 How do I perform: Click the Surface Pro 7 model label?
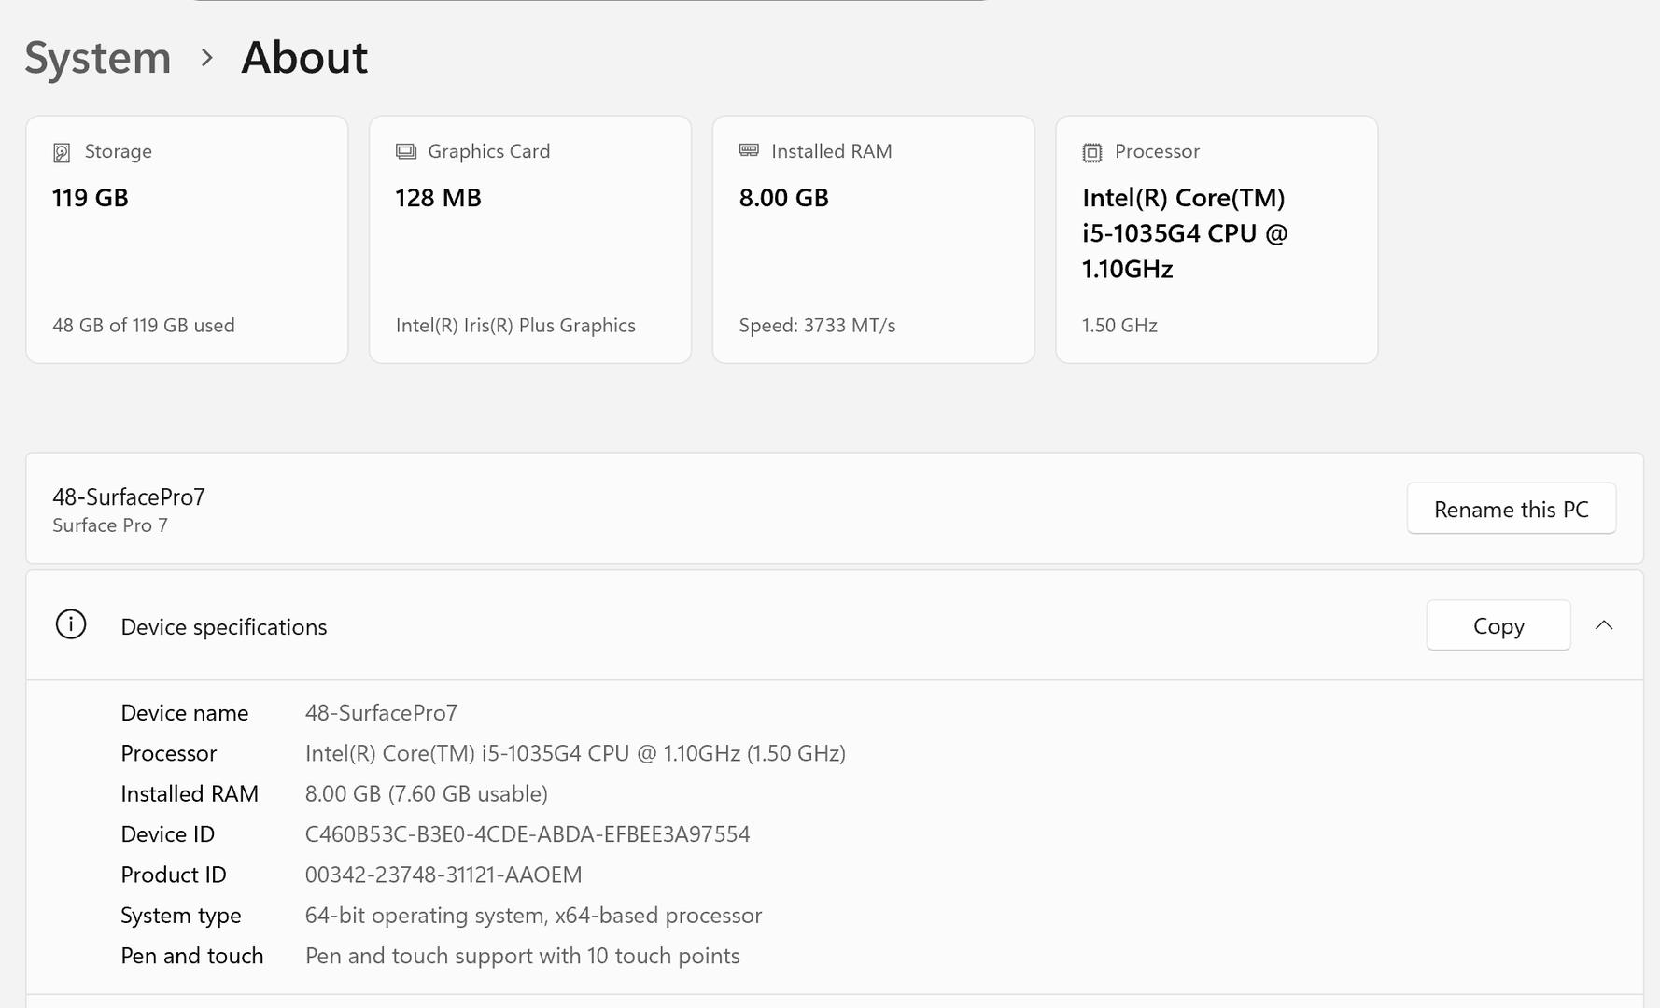(110, 525)
